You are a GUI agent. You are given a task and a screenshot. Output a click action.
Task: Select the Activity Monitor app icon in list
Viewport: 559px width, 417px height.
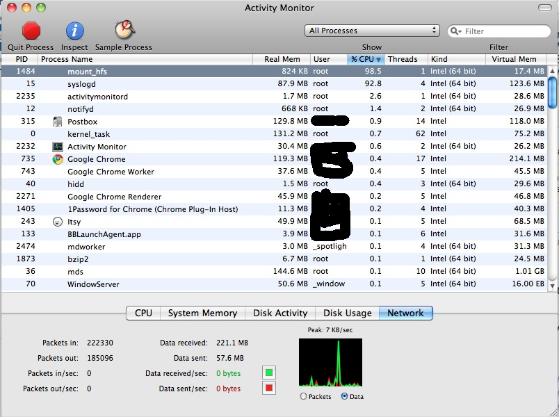58,147
